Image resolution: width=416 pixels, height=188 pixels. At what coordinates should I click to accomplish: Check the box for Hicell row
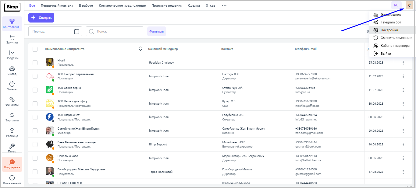pos(35,63)
